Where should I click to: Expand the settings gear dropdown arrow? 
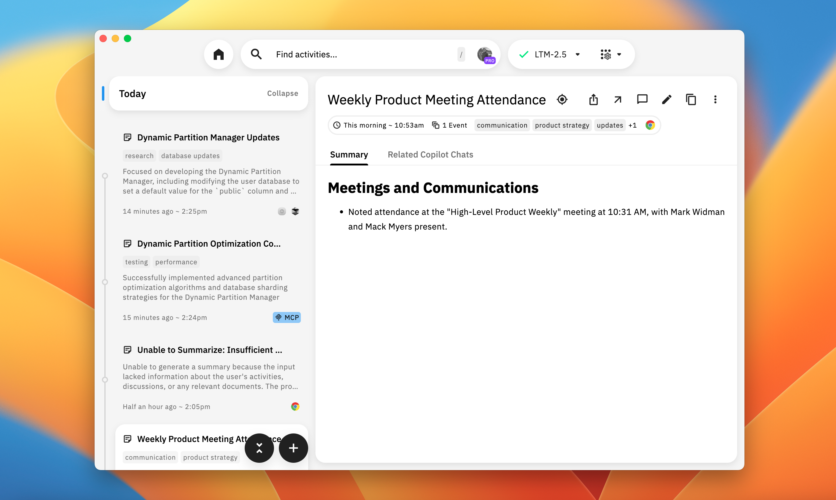[619, 55]
